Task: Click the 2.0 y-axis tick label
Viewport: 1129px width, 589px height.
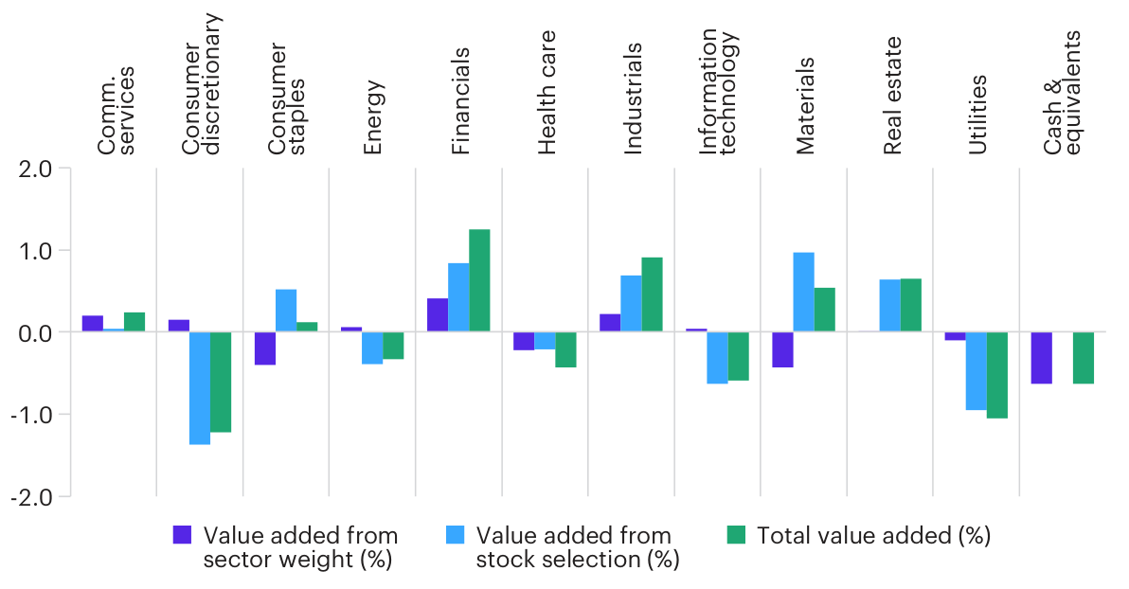Action: click(x=37, y=170)
